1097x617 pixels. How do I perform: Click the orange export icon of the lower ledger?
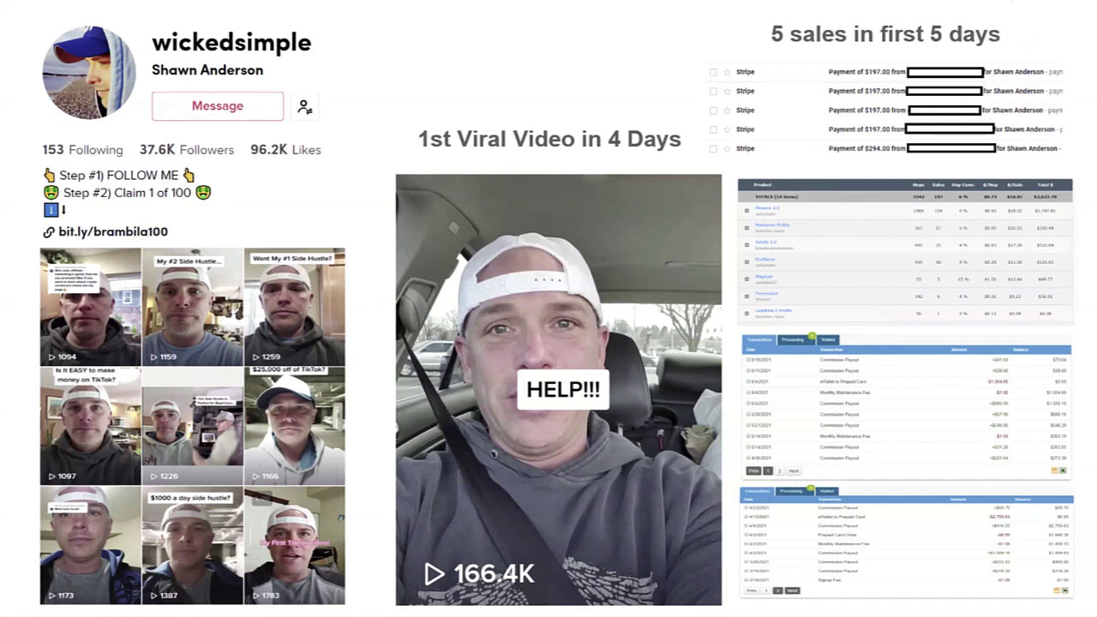(x=1057, y=590)
